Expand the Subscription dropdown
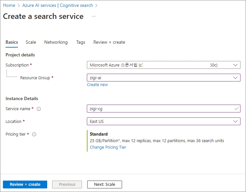Screen dimensions: 246x192 coord(236,65)
